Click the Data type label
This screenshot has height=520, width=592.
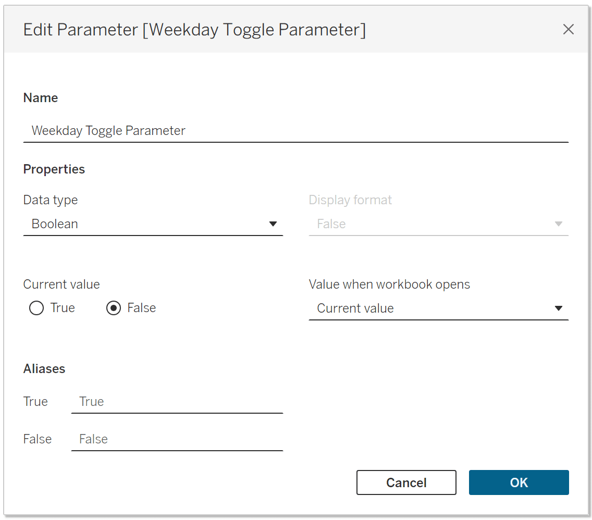[51, 200]
